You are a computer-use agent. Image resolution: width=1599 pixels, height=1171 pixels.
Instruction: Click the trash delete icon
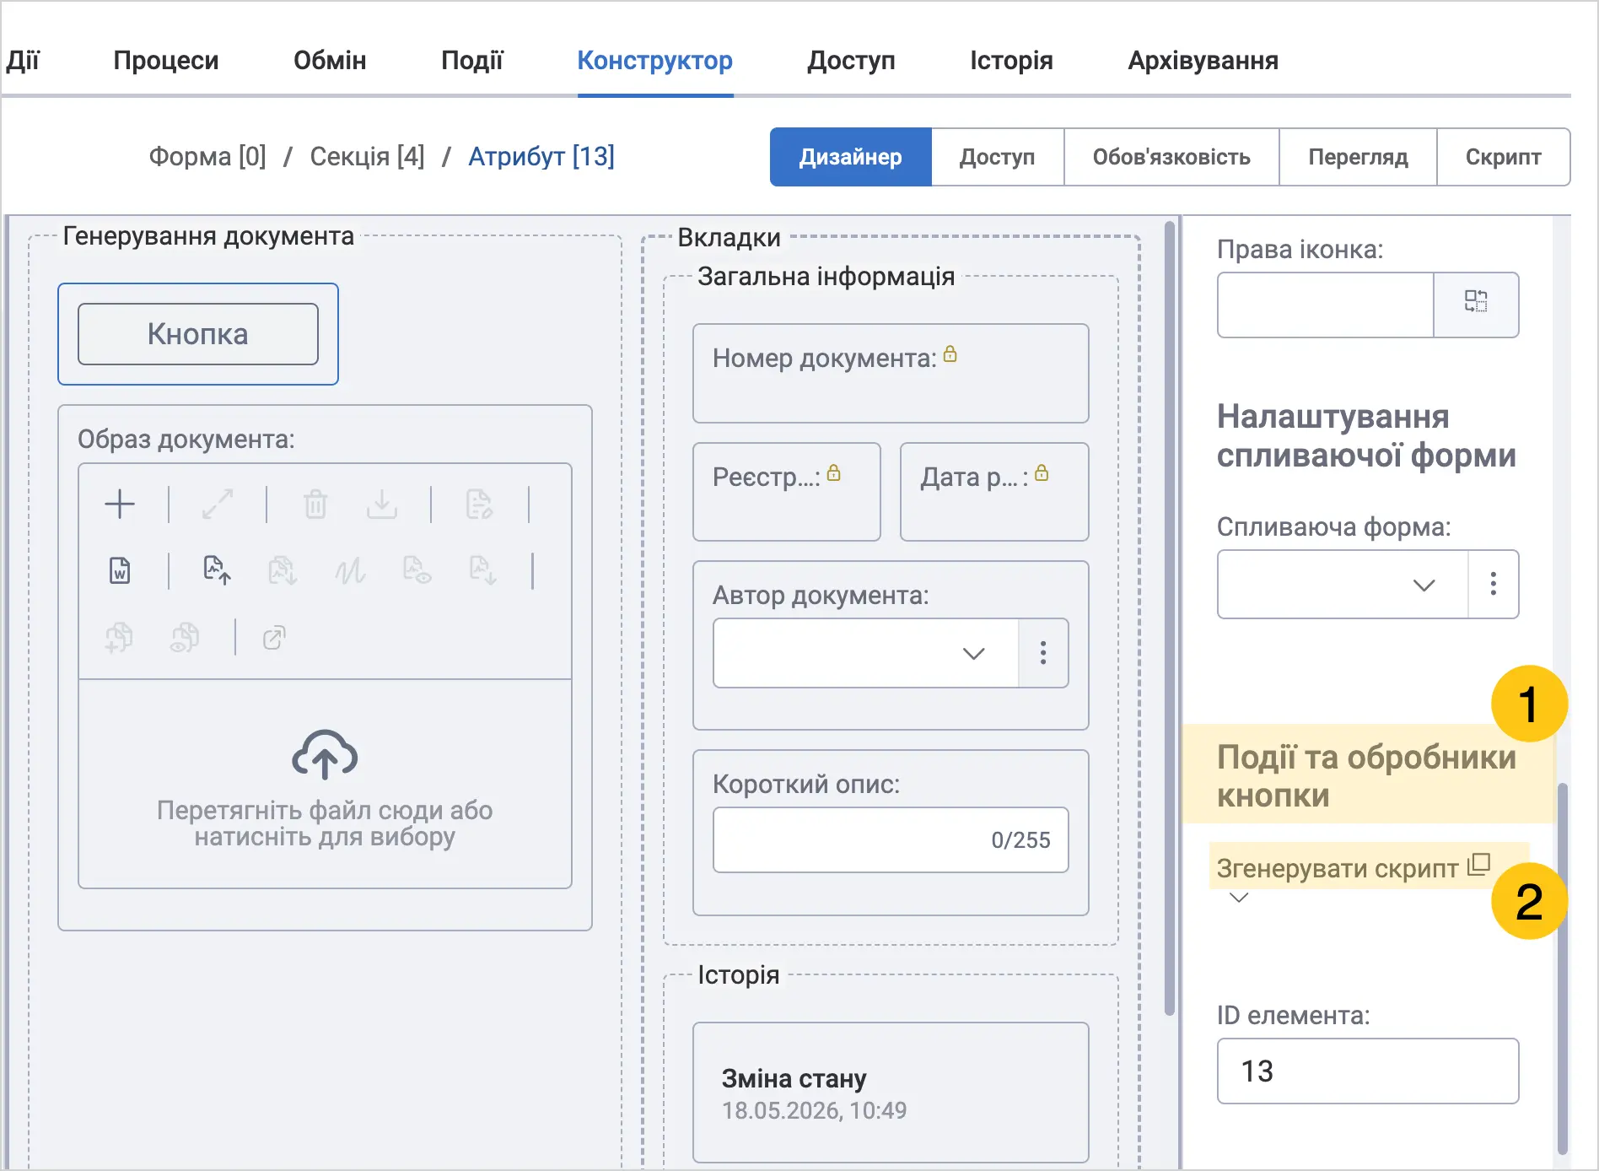(315, 505)
